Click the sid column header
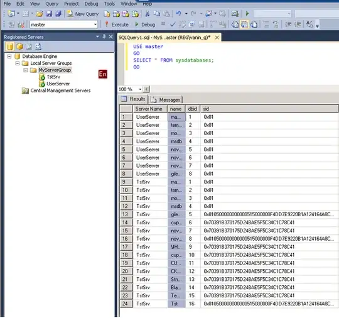Screen dimensions: 339x318 (x=269, y=109)
